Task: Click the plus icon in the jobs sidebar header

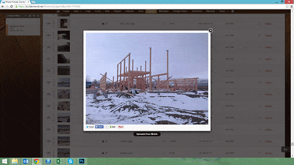Action: 29,16
